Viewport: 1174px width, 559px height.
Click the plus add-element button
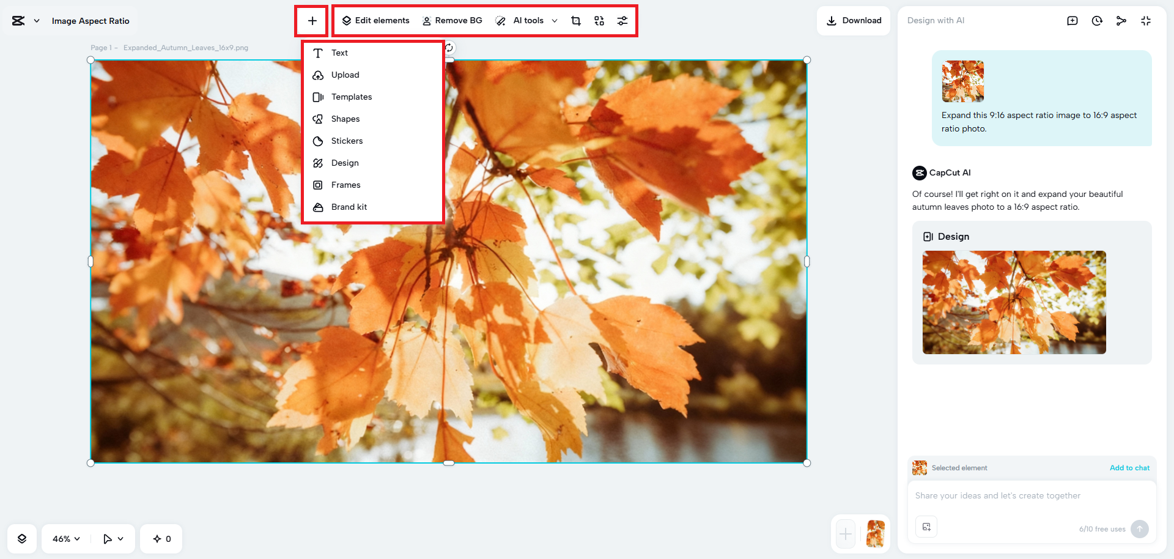tap(312, 21)
